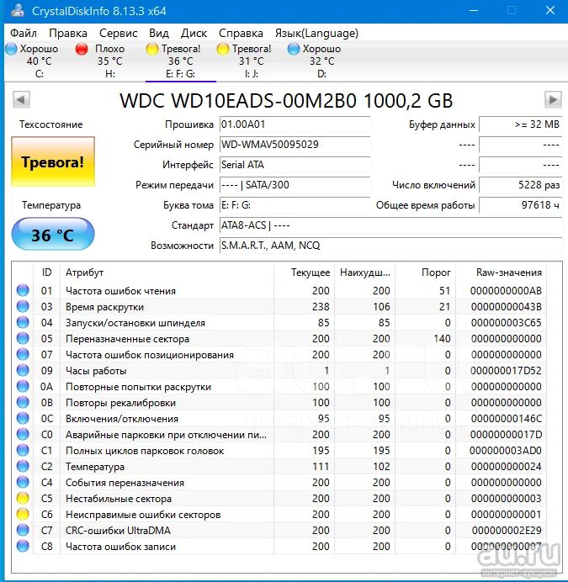568x582 pixels.
Task: Select disk I: J: tab
Action: [252, 61]
